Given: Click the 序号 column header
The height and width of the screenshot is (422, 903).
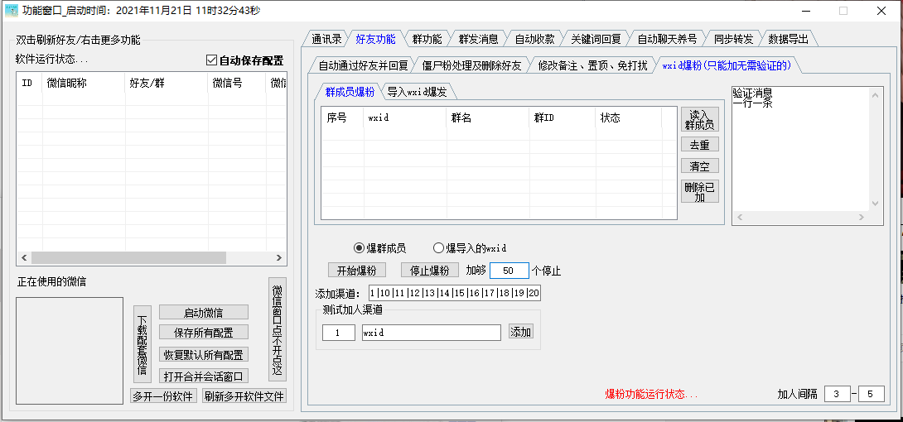Looking at the screenshot, I should point(343,117).
